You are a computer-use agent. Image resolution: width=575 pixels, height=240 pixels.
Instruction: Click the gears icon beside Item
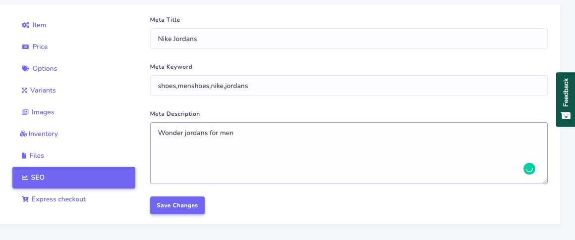(x=25, y=25)
